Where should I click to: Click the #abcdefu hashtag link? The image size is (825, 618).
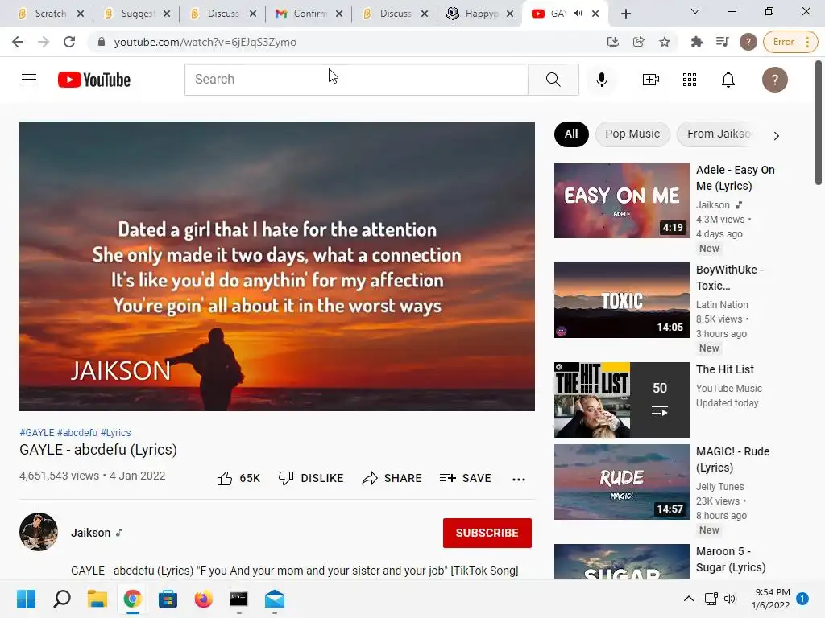(77, 432)
